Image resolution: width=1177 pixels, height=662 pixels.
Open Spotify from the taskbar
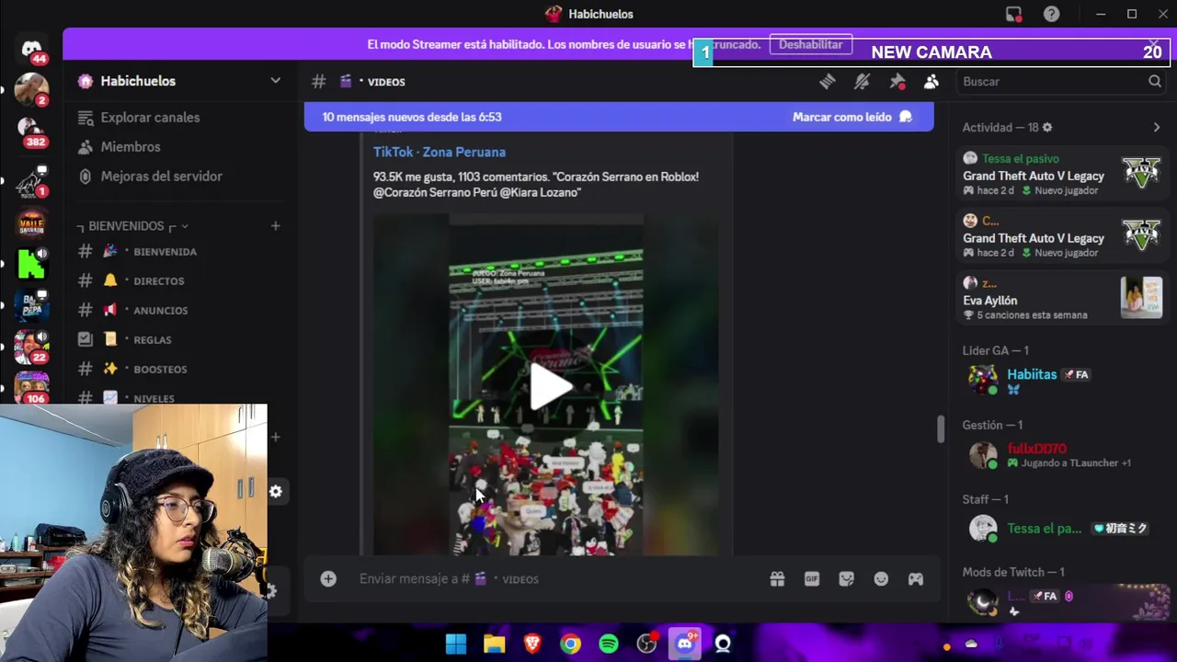tap(609, 644)
